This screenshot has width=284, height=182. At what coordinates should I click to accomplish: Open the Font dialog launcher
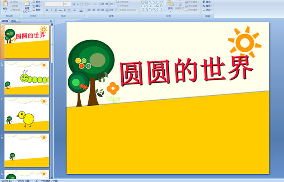coord(84,16)
